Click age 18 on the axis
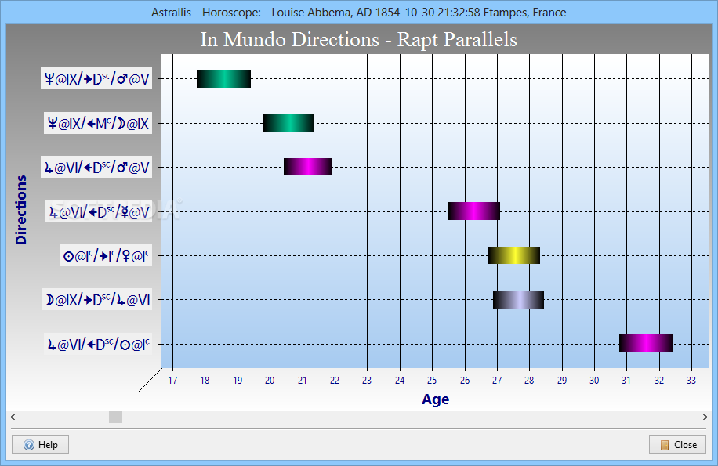This screenshot has height=466, width=718. tap(205, 381)
